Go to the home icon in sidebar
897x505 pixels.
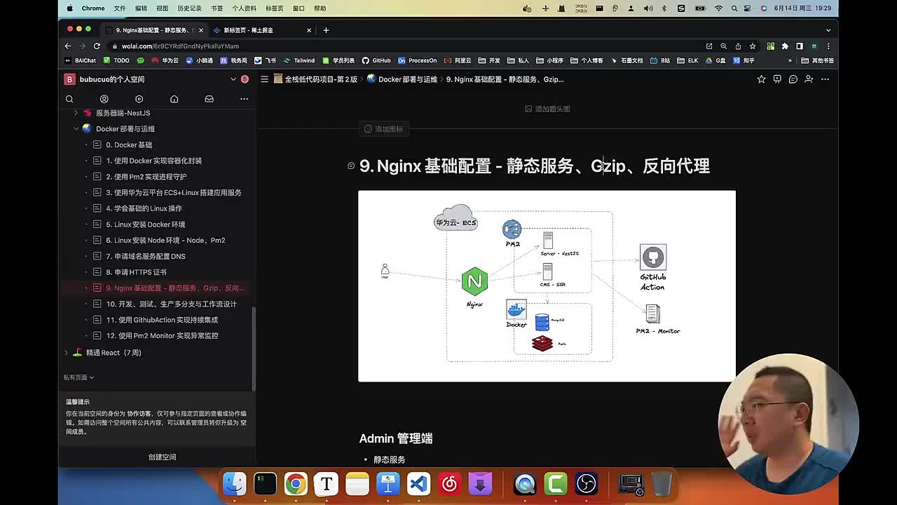(174, 99)
